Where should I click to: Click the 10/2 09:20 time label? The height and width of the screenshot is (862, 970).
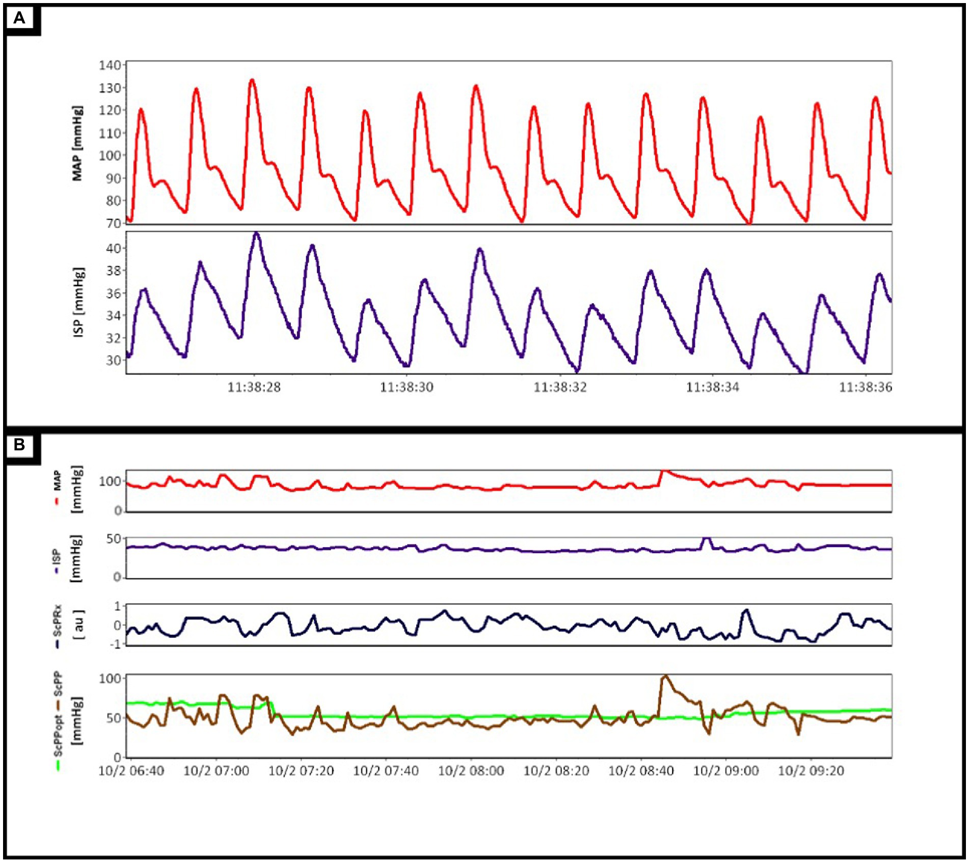click(x=811, y=771)
